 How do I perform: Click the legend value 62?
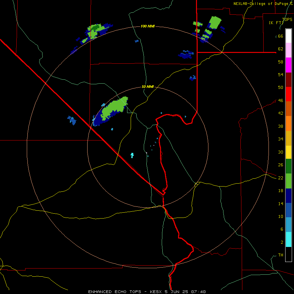pos(281,49)
